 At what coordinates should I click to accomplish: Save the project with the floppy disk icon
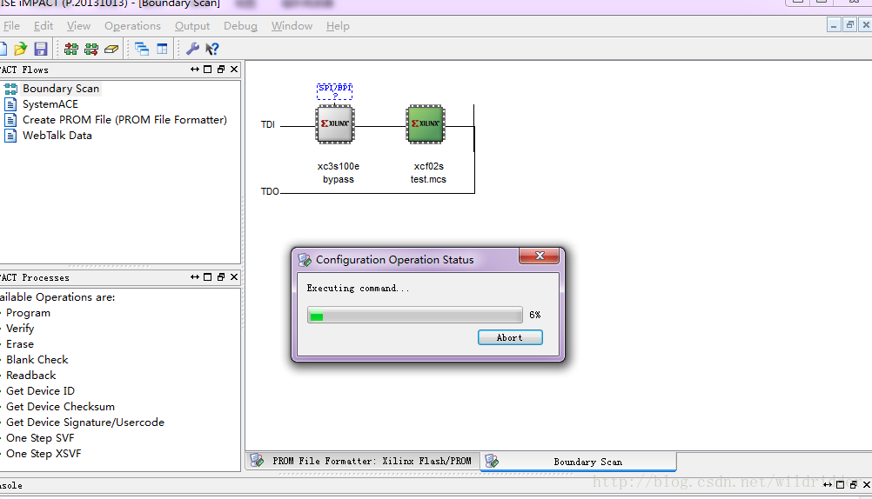pyautogui.click(x=41, y=49)
